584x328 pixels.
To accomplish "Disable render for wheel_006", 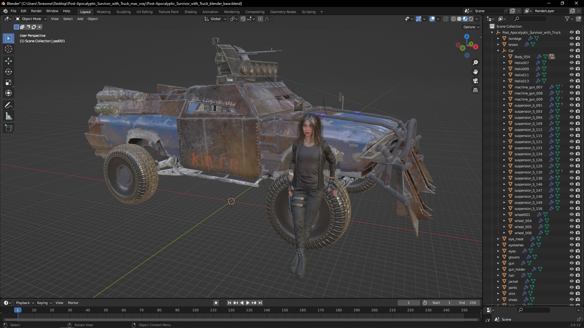I will [578, 233].
